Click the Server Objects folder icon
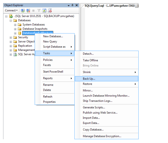 click(15, 42)
